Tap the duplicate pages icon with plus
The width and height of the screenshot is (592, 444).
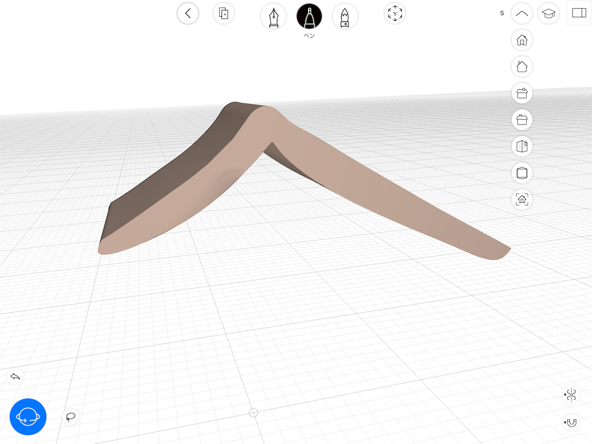click(x=224, y=14)
